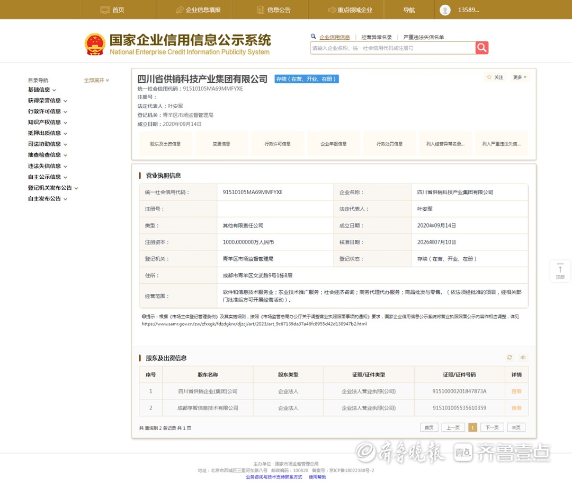Click address 成都市青羊区文武路9号1栋8层
The width and height of the screenshot is (572, 487).
(257, 275)
